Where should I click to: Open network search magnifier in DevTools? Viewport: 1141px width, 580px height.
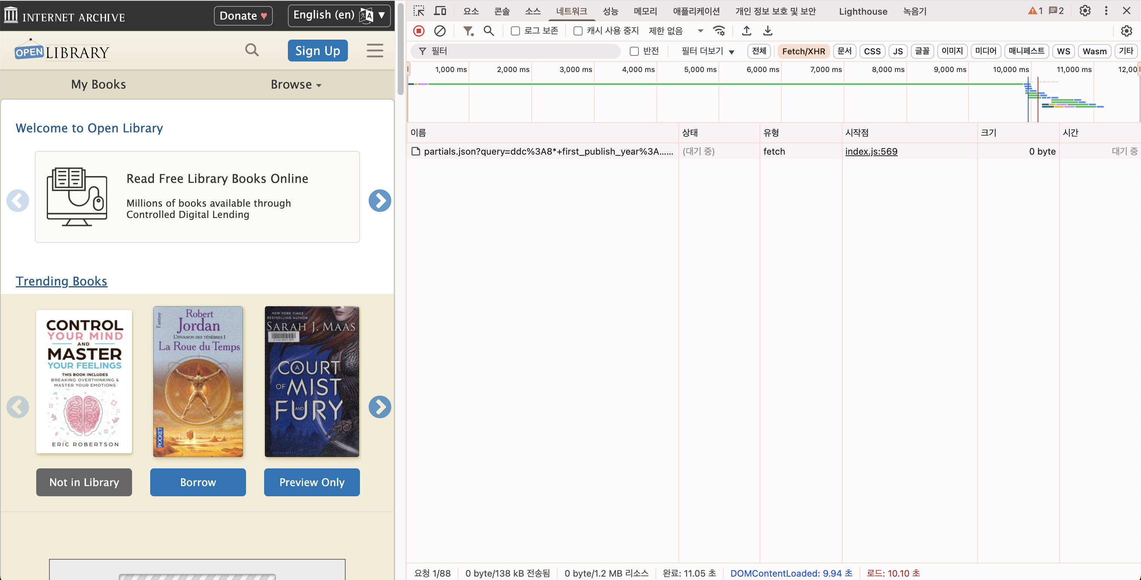pyautogui.click(x=489, y=31)
